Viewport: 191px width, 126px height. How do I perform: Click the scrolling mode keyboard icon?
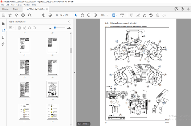tap(122, 15)
